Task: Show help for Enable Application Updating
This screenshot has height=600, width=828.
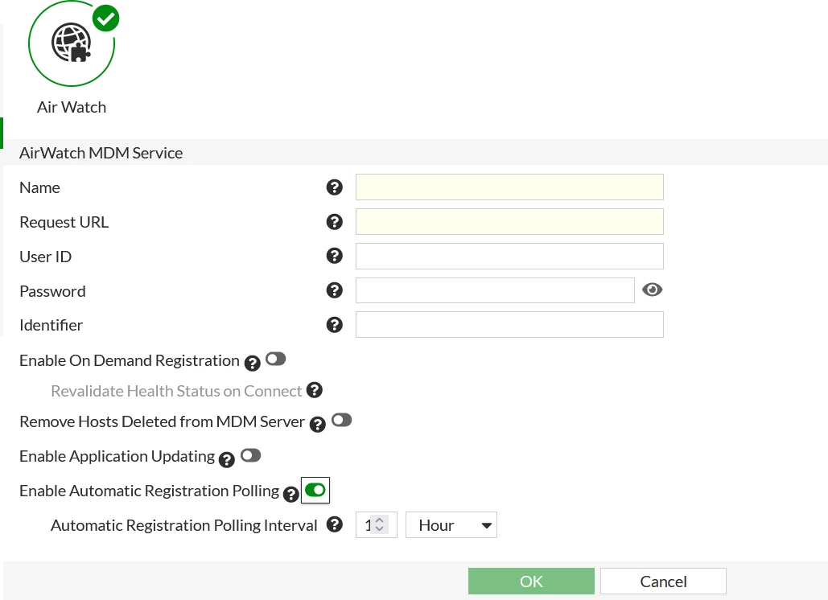Action: coord(227,459)
